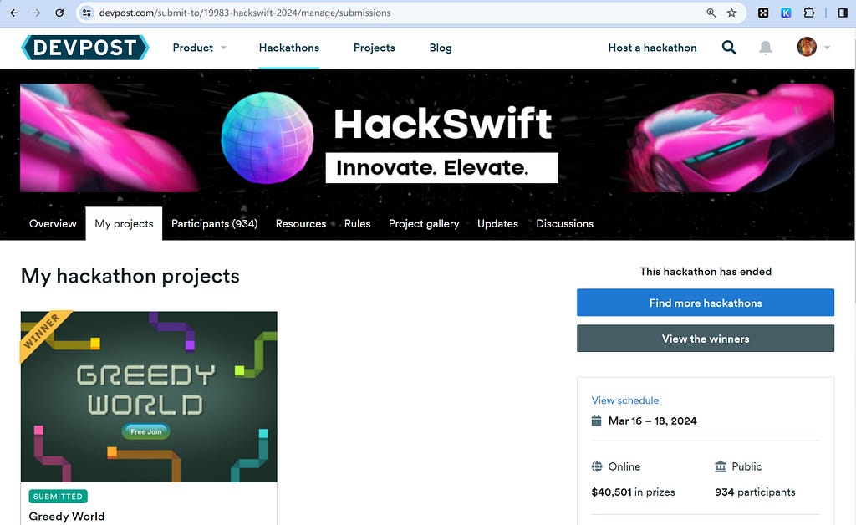The height and width of the screenshot is (525, 856).
Task: Click the browser back arrow
Action: pos(14,13)
